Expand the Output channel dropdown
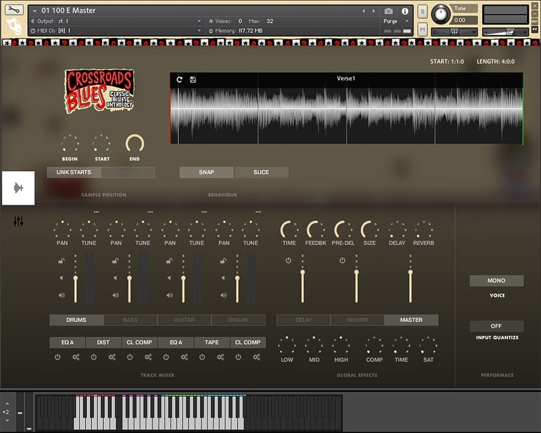The width and height of the screenshot is (541, 433). 199,22
